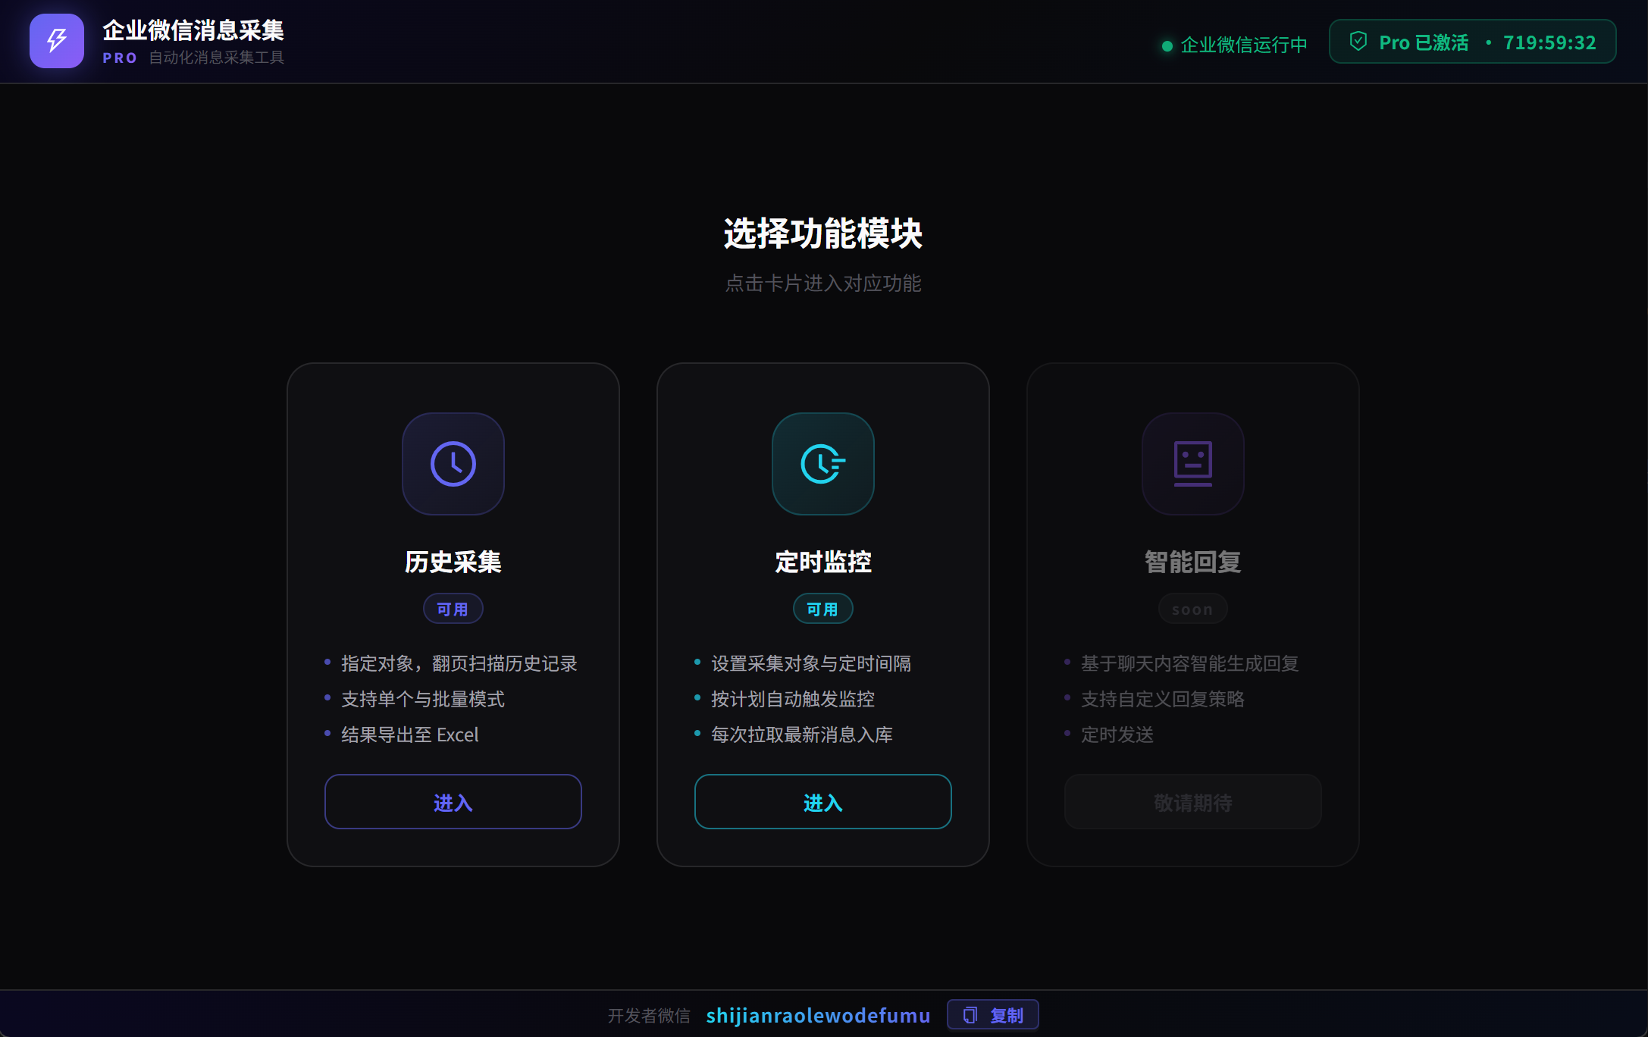Viewport: 1648px width, 1037px height.
Task: Click the 结果导出至 Excel bullet
Action: coord(410,735)
